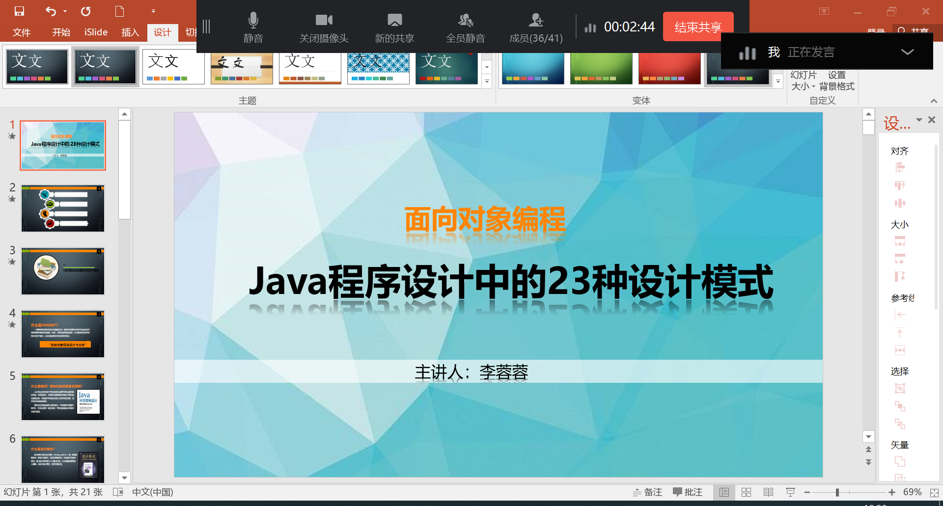
Task: Click the zoom slider handle
Action: [837, 492]
